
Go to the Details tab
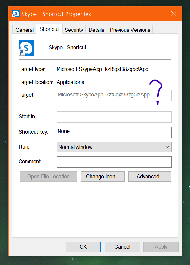coord(96,30)
